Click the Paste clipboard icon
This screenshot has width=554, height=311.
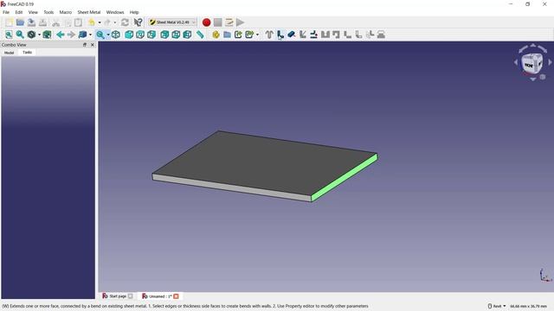[x=79, y=22]
